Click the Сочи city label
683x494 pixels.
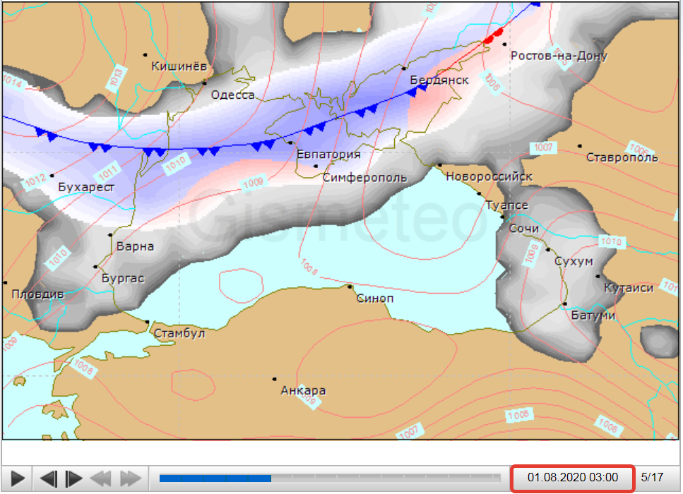[523, 229]
